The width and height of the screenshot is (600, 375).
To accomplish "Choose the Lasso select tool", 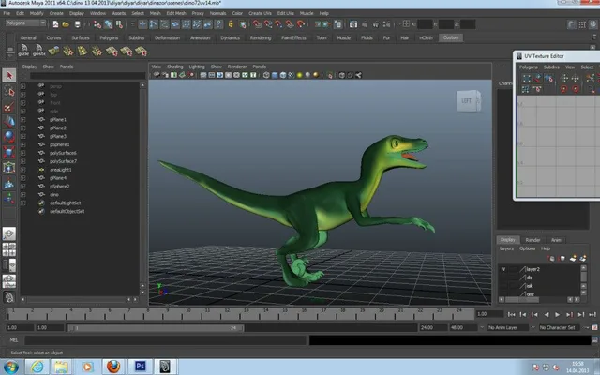I will [x=9, y=91].
